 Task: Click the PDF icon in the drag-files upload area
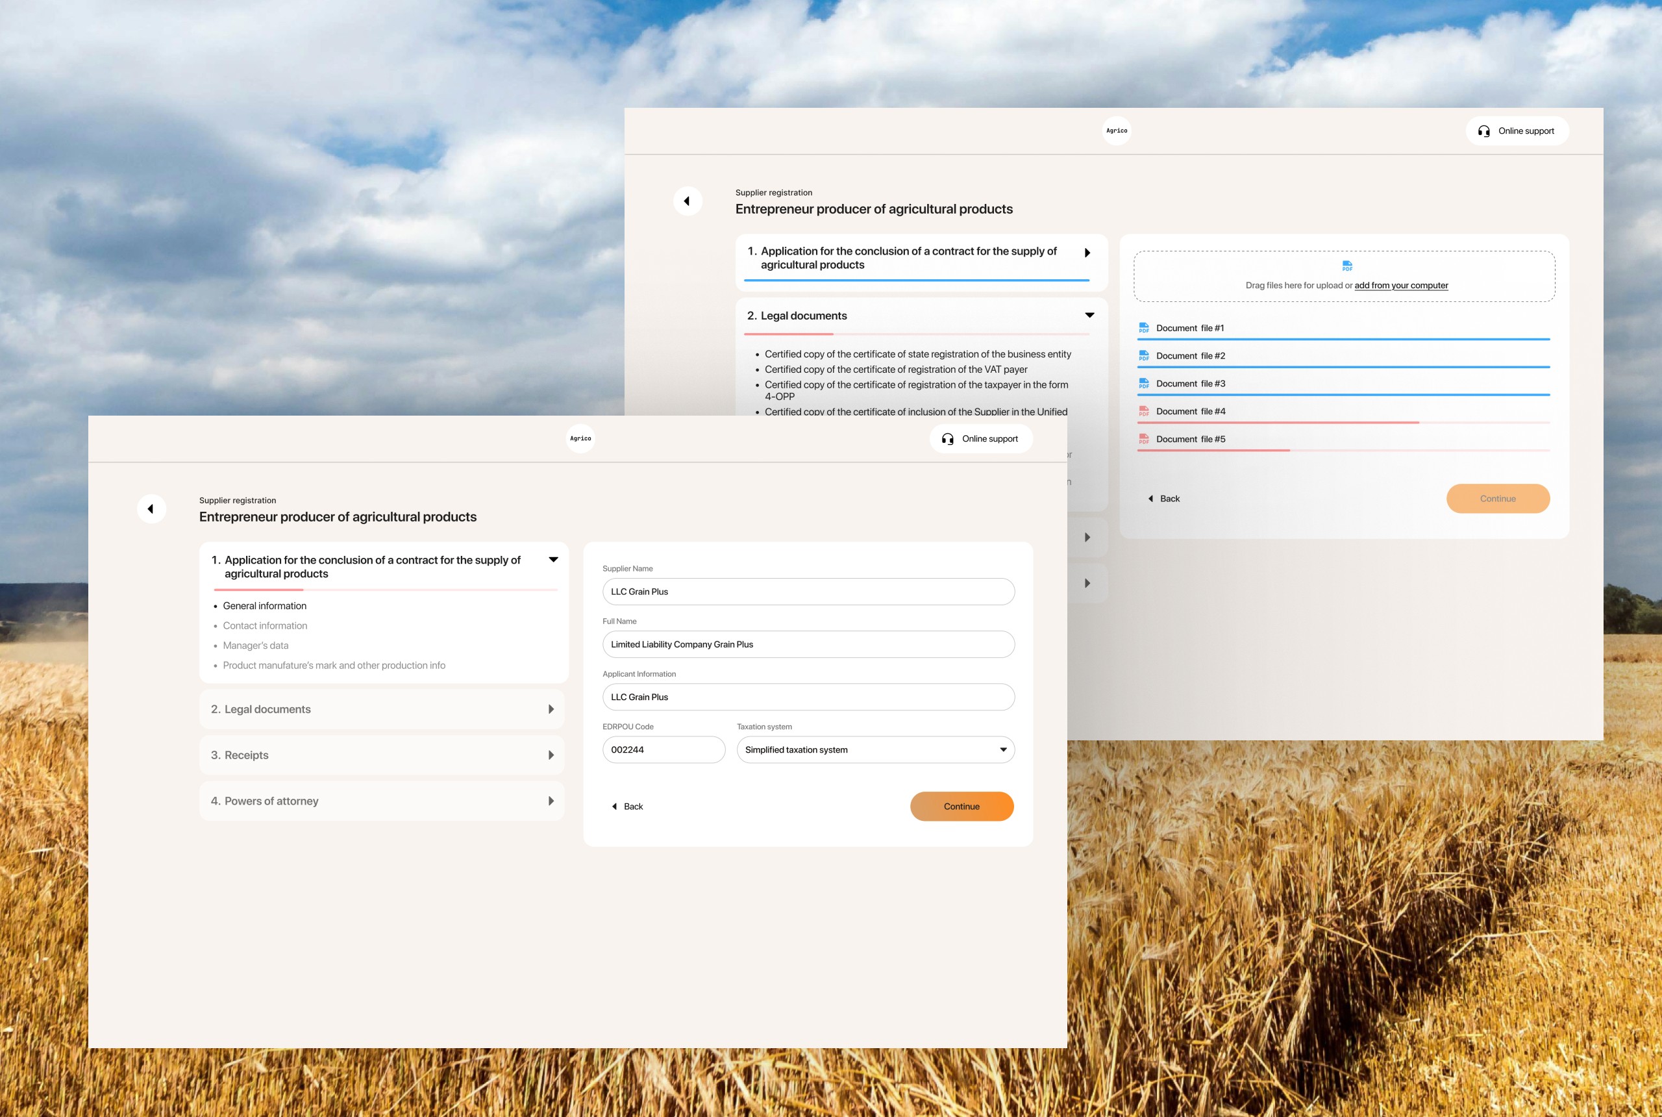(x=1346, y=266)
